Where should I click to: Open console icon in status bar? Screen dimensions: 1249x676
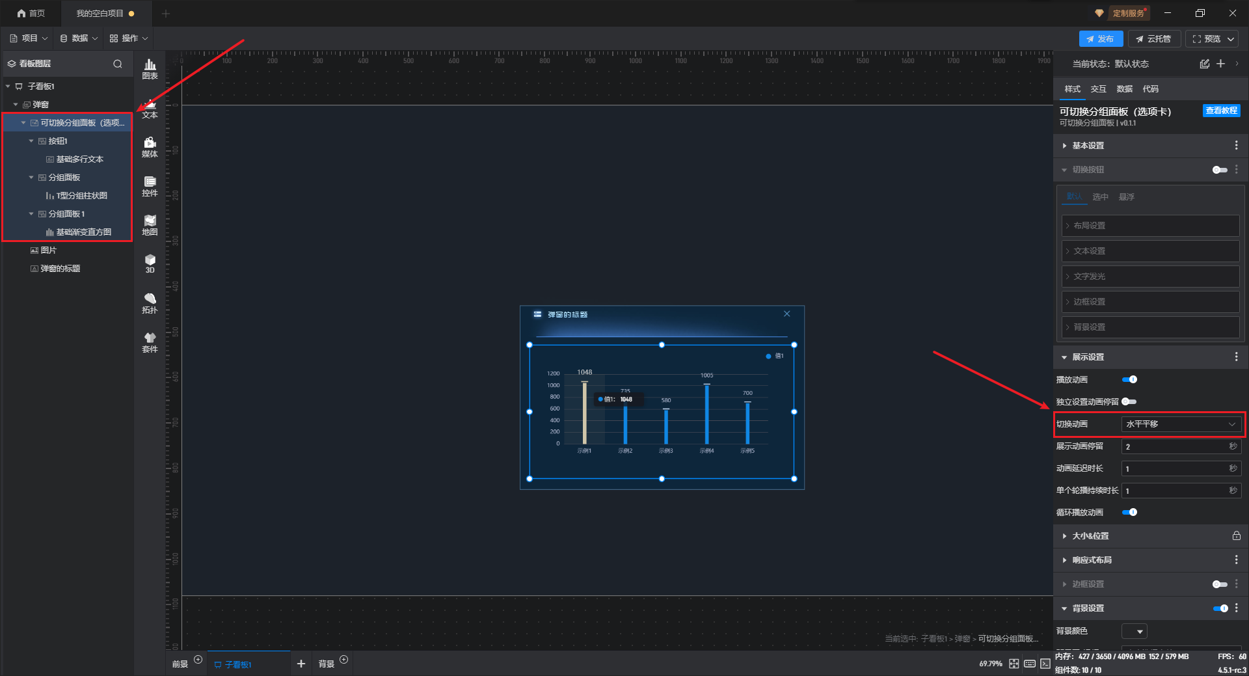click(x=1045, y=664)
